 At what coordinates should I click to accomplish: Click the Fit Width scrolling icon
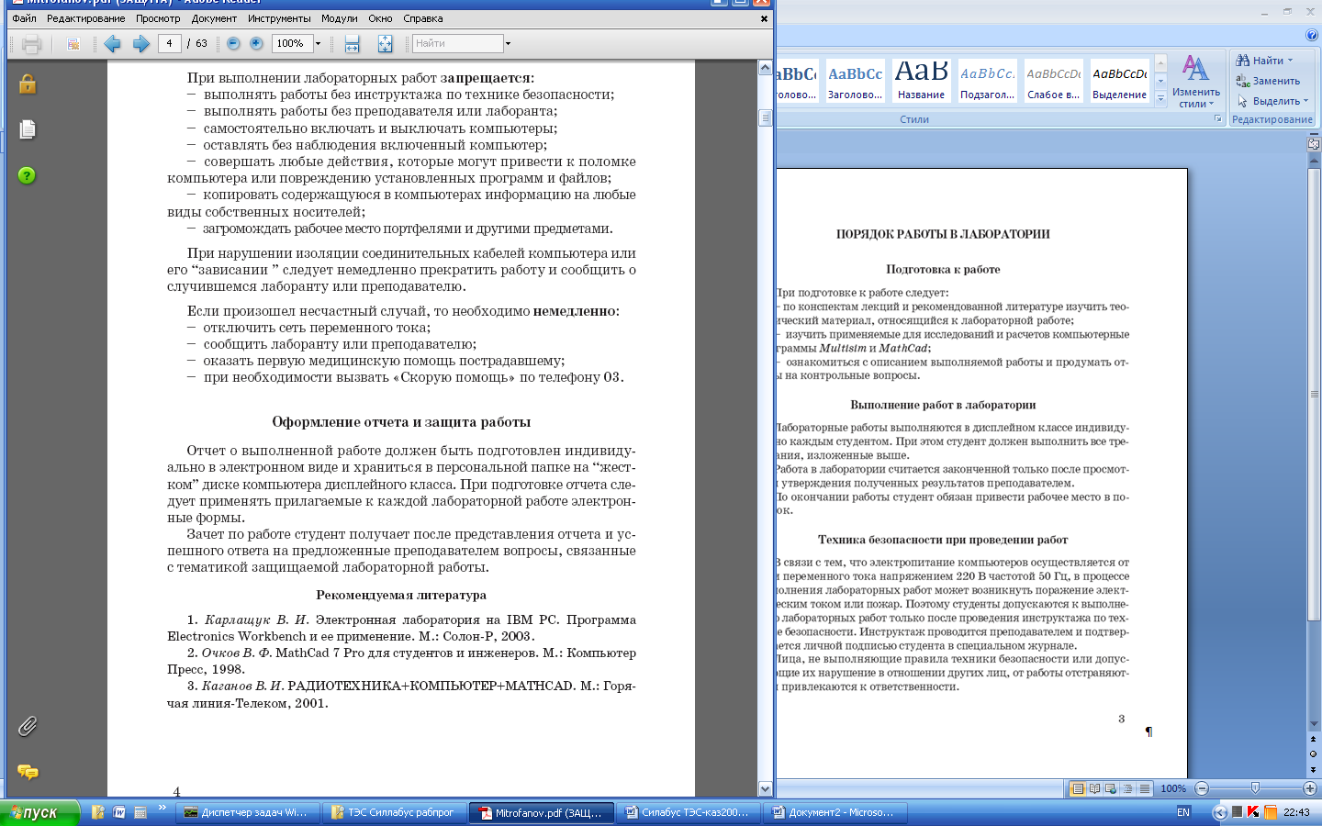pyautogui.click(x=352, y=43)
